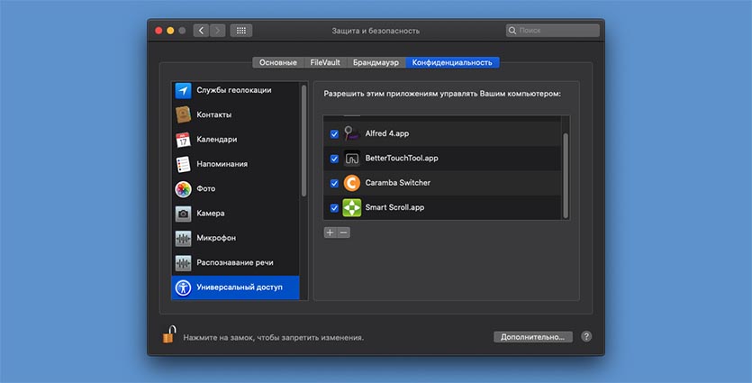Select Службы геолокации in the sidebar
752x383 pixels.
(234, 90)
